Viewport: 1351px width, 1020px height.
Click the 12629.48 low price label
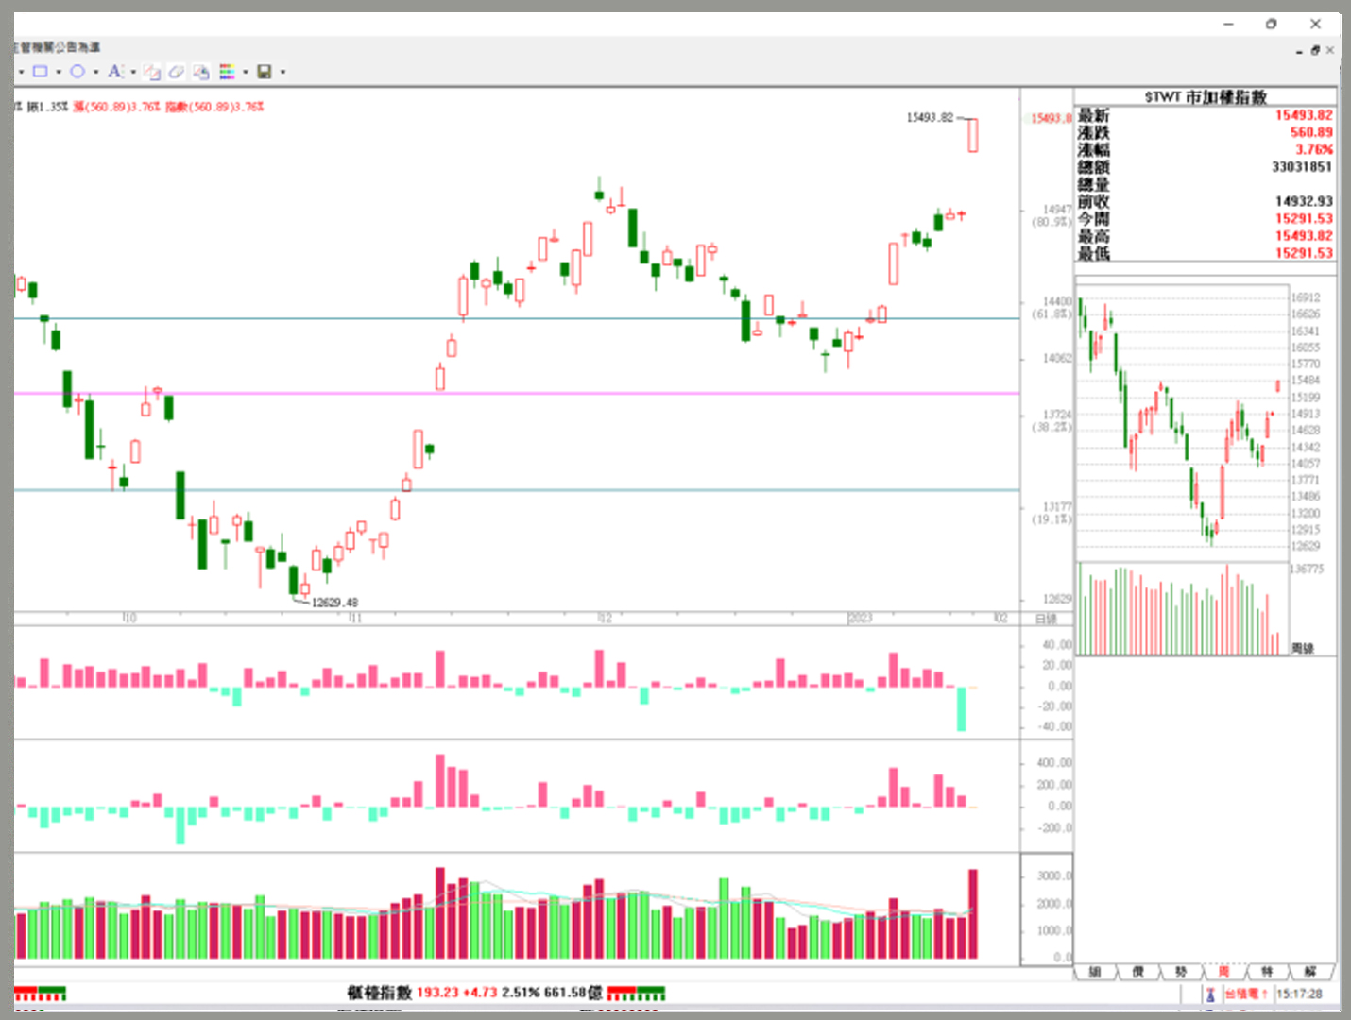[335, 603]
